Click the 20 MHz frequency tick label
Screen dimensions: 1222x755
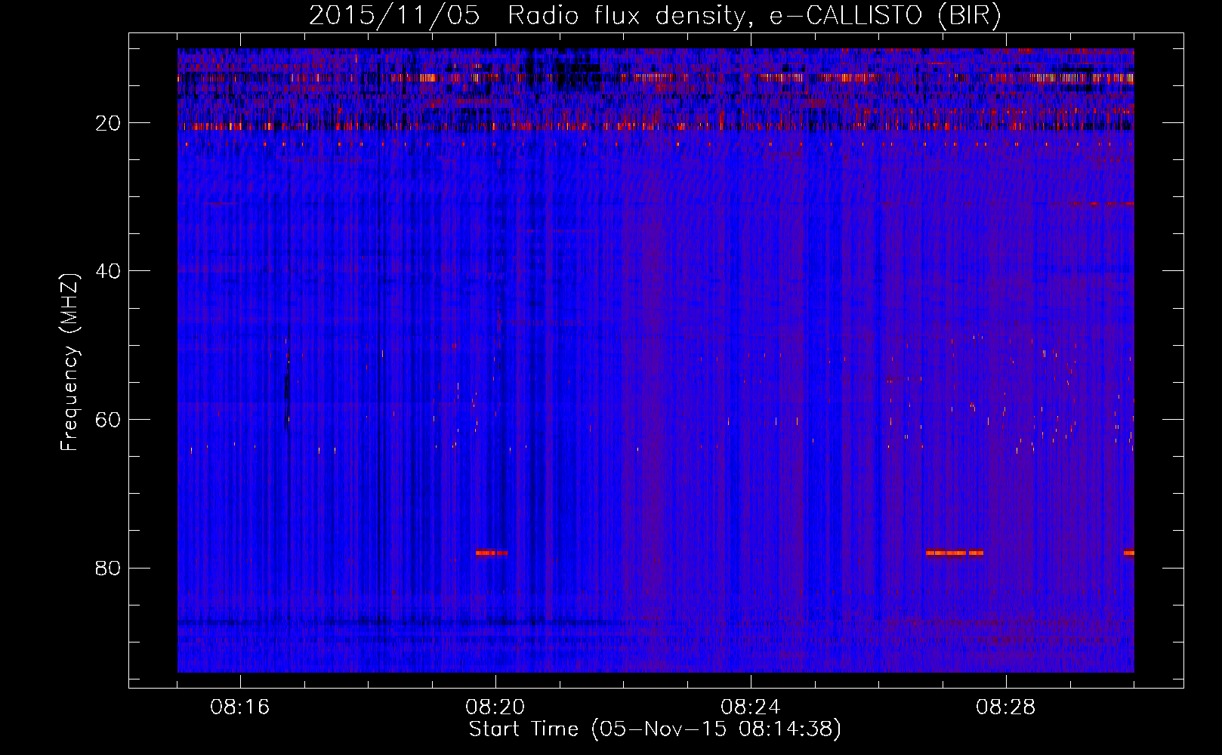click(x=108, y=123)
